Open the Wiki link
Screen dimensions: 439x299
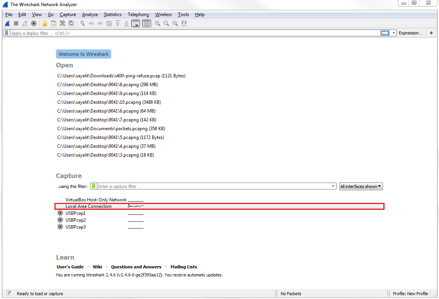[x=97, y=267]
